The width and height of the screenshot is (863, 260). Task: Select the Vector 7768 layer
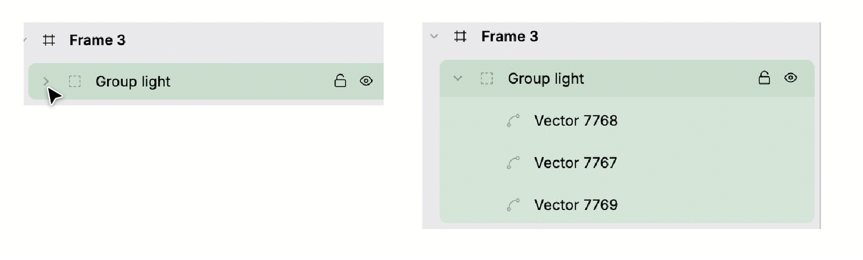coord(575,121)
